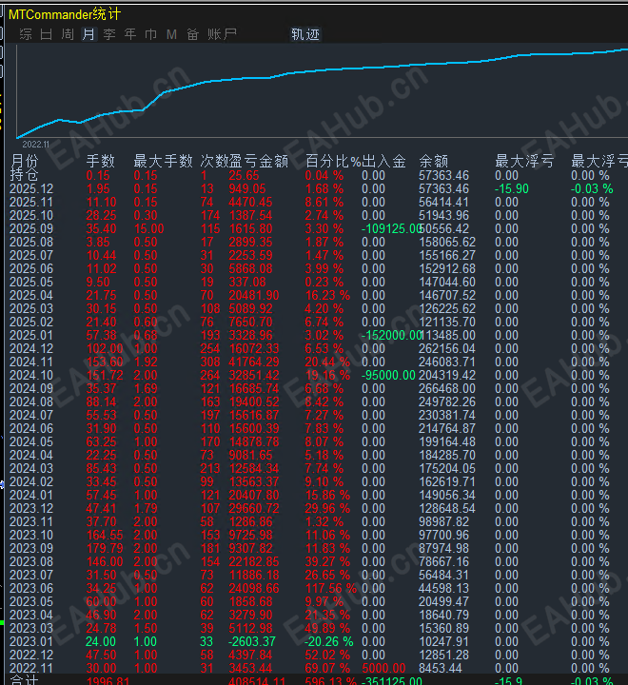Click the 最大手数 column header
Screen dimensions: 628x685
[x=163, y=161]
